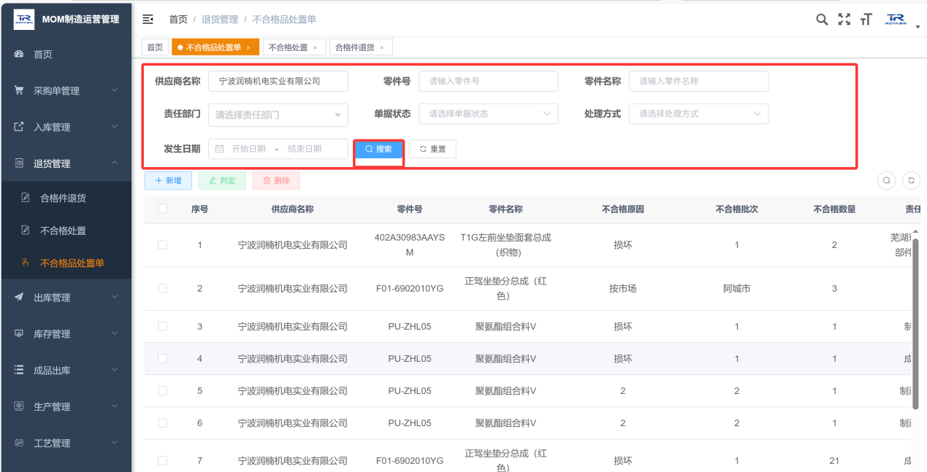927x472 pixels.
Task: Click the round search toggle icon above table
Action: pyautogui.click(x=886, y=180)
